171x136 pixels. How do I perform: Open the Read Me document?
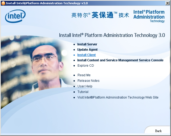(x=84, y=75)
